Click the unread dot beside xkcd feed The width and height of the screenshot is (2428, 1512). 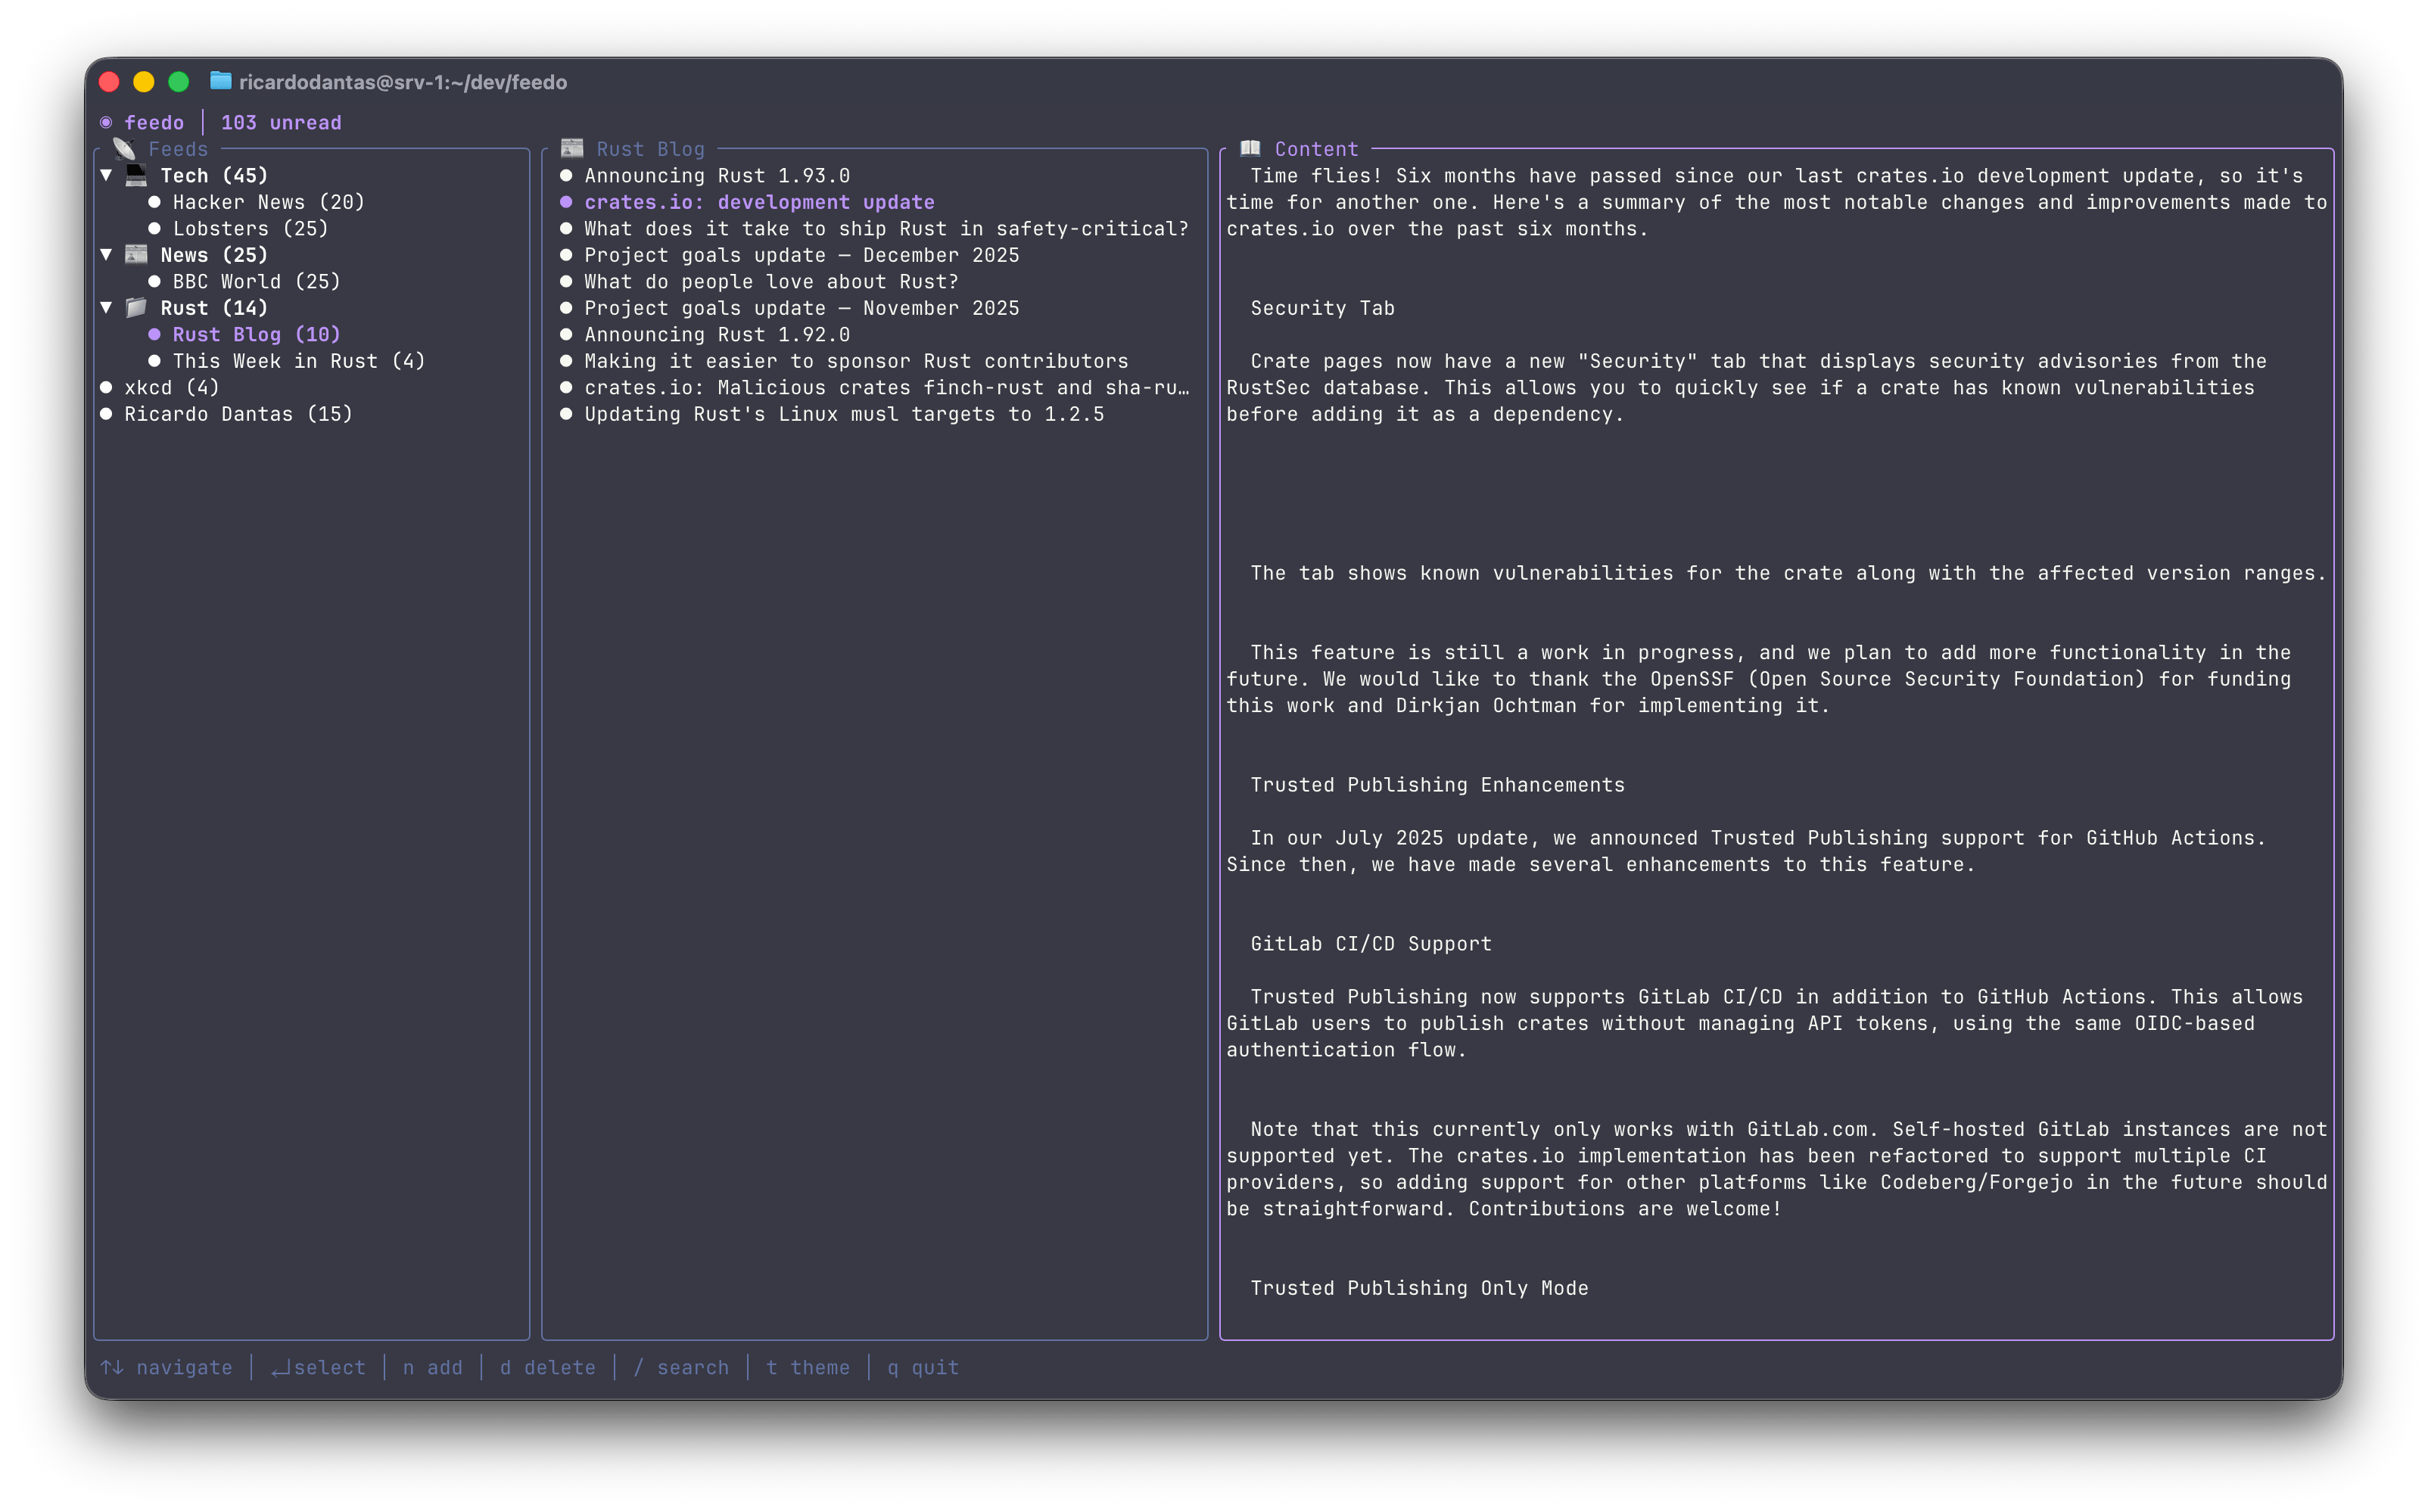pyautogui.click(x=106, y=388)
